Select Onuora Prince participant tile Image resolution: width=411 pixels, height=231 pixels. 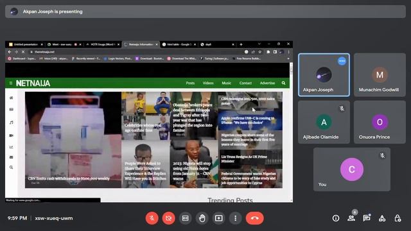(x=380, y=122)
